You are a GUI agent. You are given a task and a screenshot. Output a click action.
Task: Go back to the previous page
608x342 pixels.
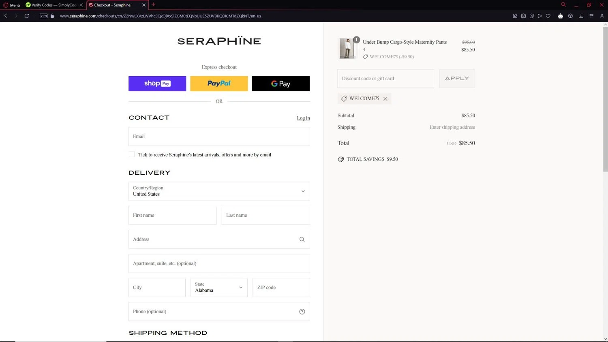coord(6,16)
